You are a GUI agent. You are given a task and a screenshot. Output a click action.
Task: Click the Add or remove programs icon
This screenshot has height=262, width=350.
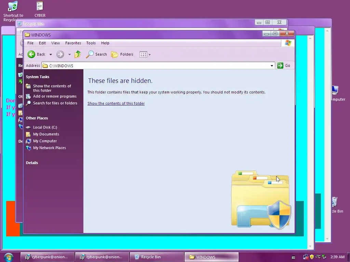coord(28,96)
